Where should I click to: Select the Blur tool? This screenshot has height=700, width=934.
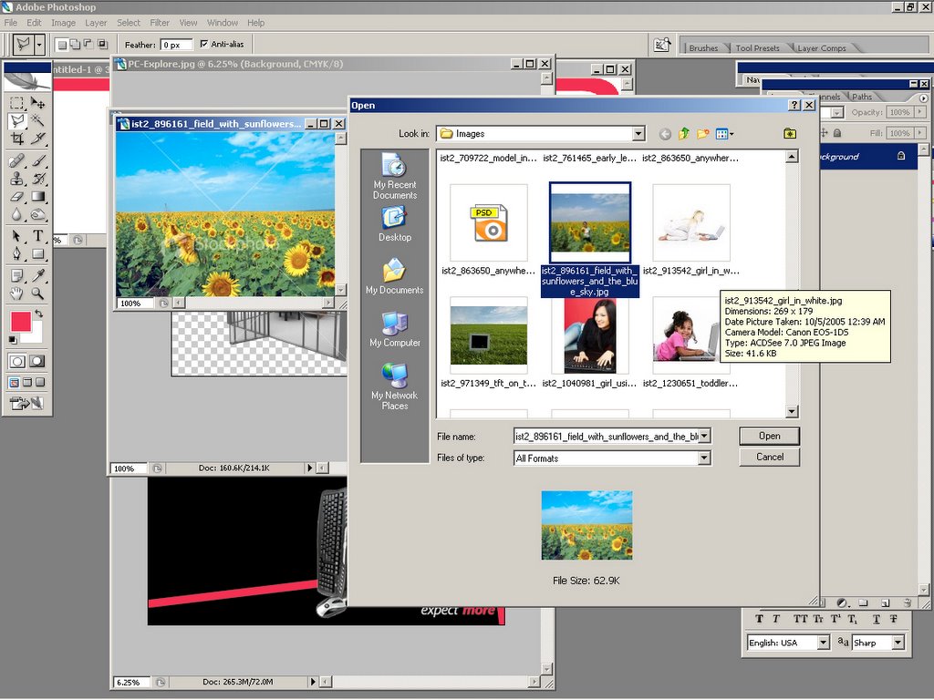point(17,215)
